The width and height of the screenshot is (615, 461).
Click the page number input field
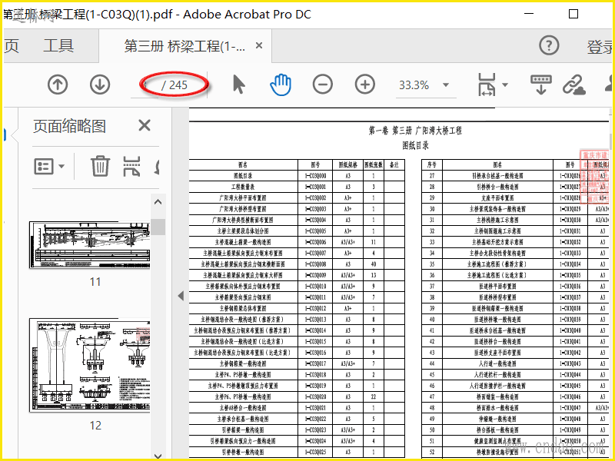[x=145, y=85]
